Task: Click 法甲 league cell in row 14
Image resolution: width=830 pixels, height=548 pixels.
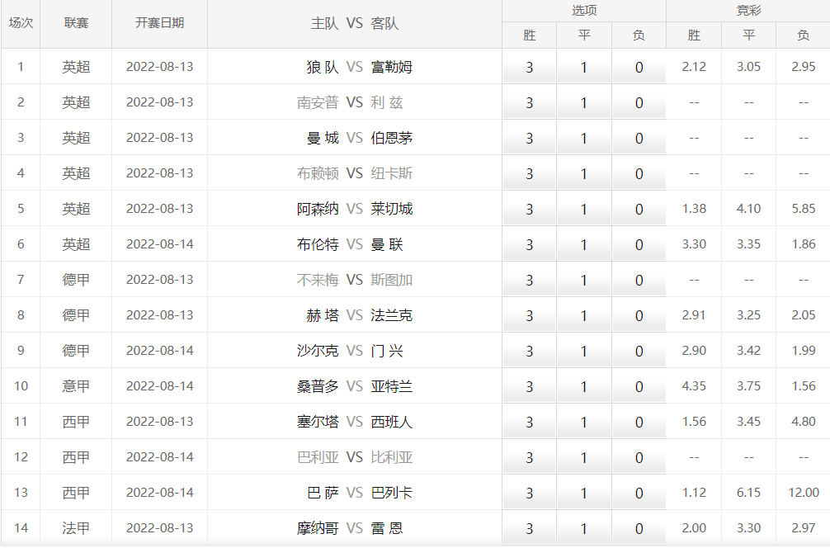Action: click(x=76, y=528)
